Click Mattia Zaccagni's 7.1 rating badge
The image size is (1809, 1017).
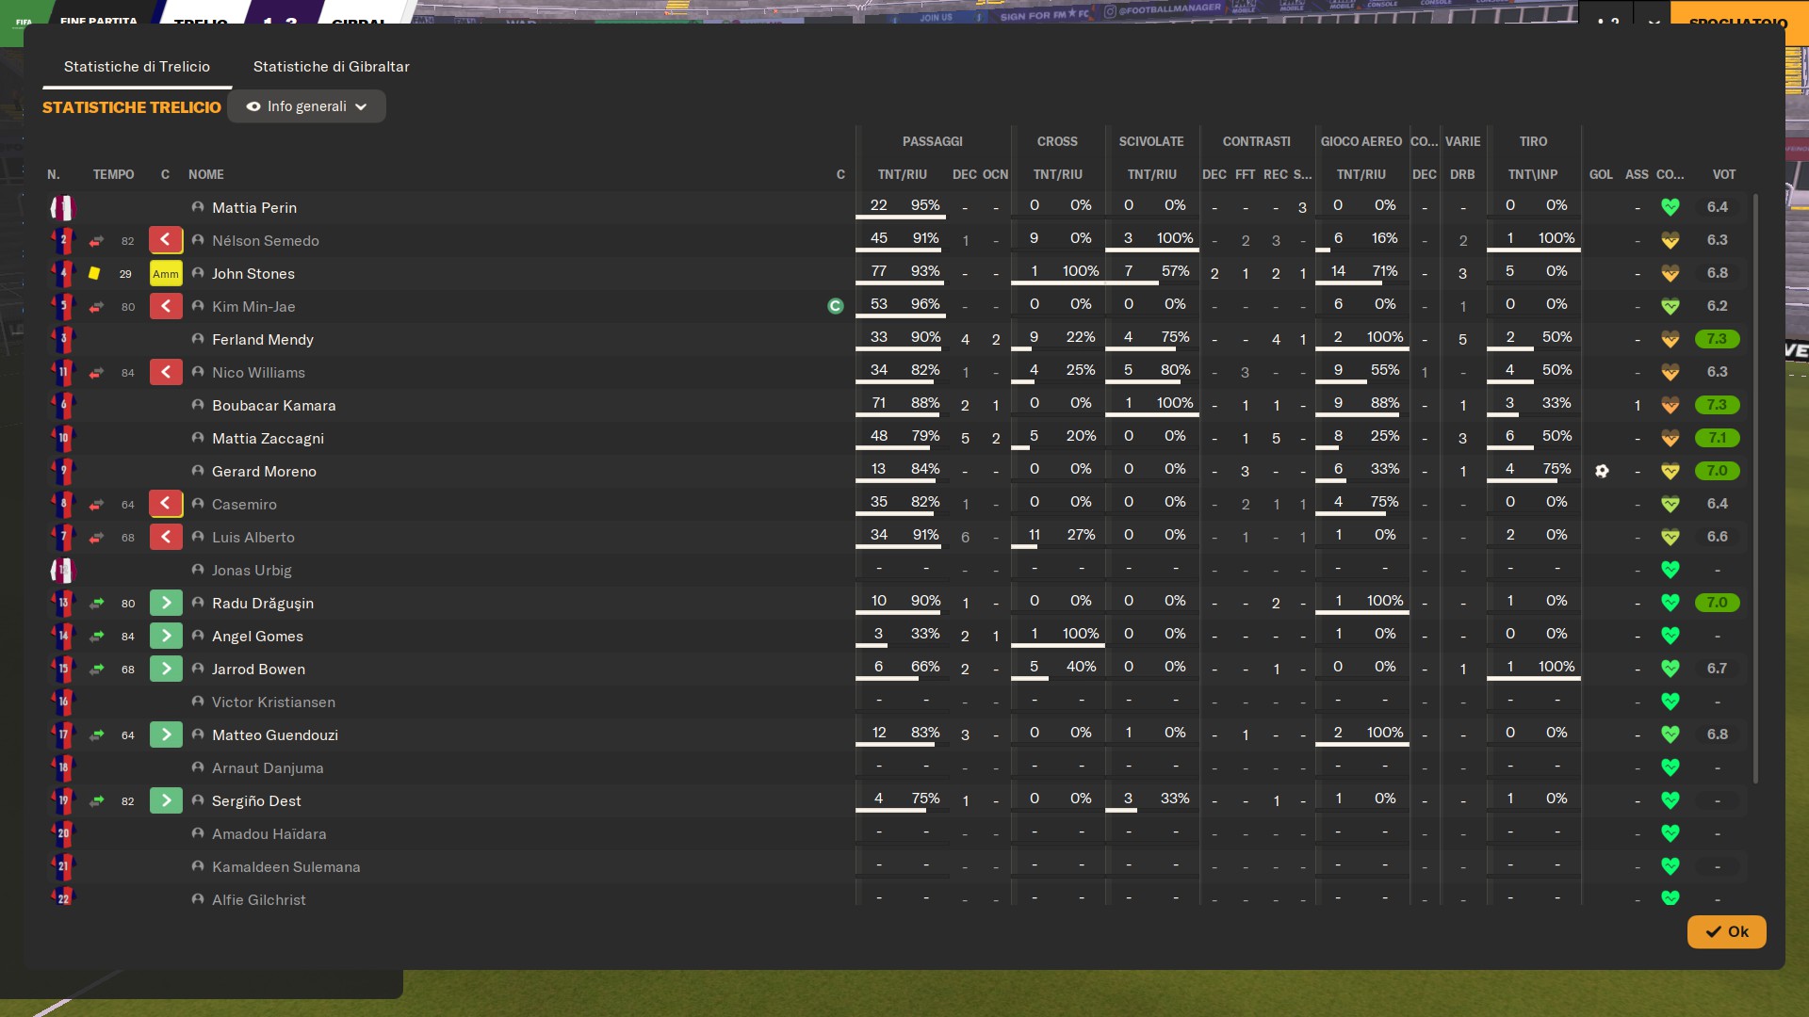1717,438
